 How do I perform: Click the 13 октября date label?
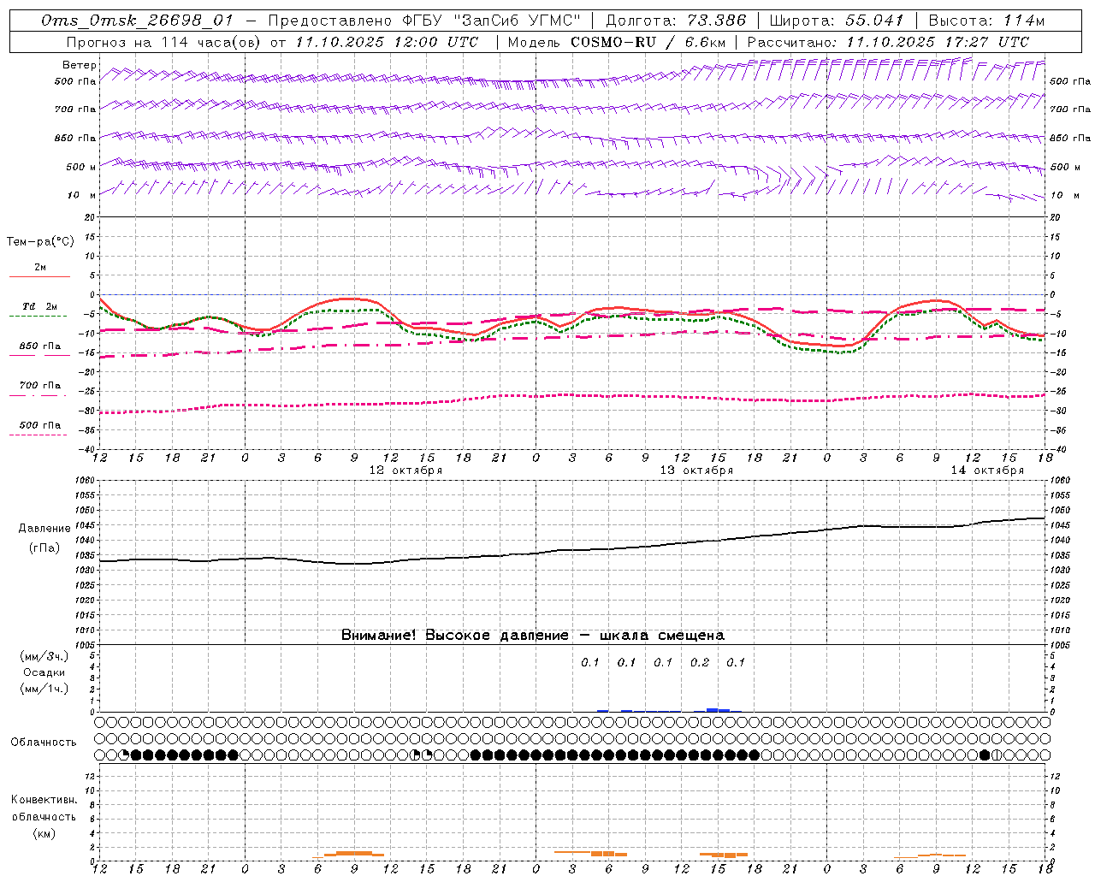tap(696, 471)
